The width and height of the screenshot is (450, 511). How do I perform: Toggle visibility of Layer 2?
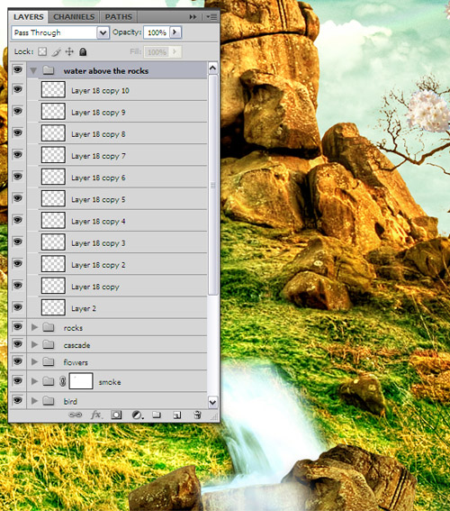coord(18,306)
